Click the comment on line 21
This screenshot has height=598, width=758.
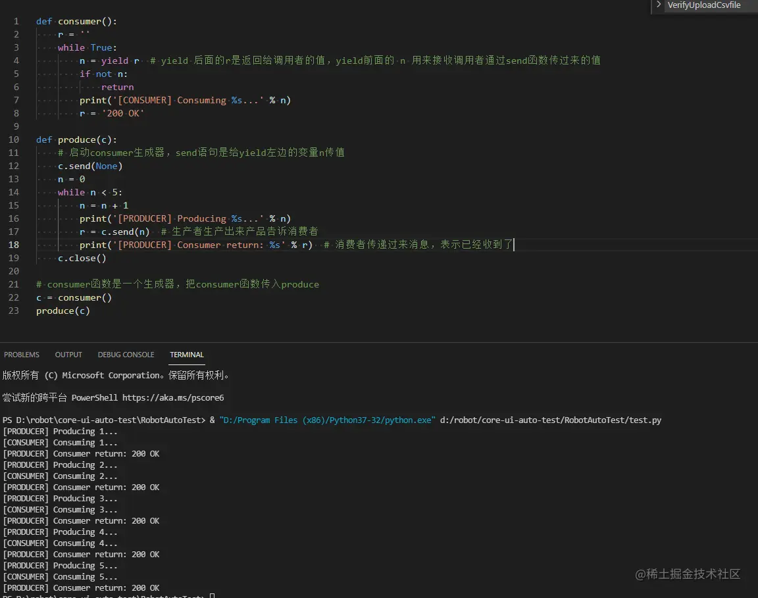[178, 284]
